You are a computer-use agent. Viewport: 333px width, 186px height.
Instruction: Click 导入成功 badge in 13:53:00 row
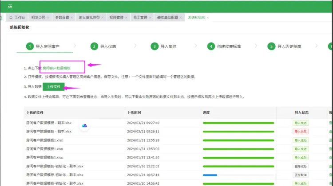301,149
